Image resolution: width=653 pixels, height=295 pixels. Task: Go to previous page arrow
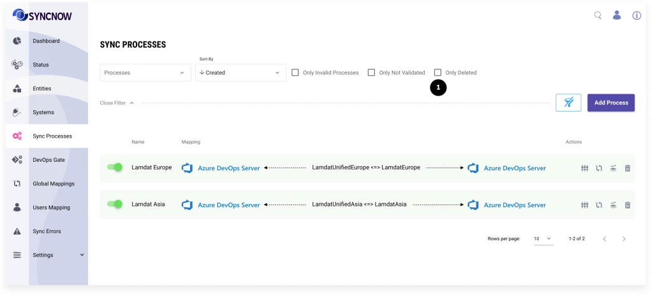click(x=605, y=239)
